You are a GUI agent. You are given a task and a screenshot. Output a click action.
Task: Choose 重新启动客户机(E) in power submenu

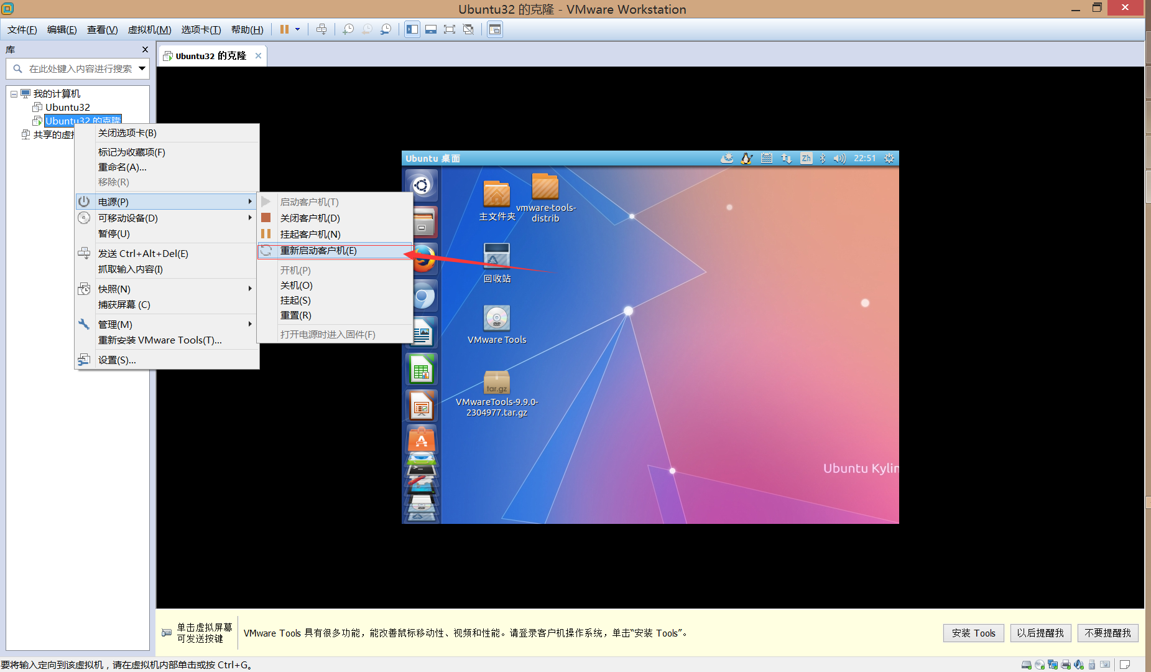coord(335,251)
